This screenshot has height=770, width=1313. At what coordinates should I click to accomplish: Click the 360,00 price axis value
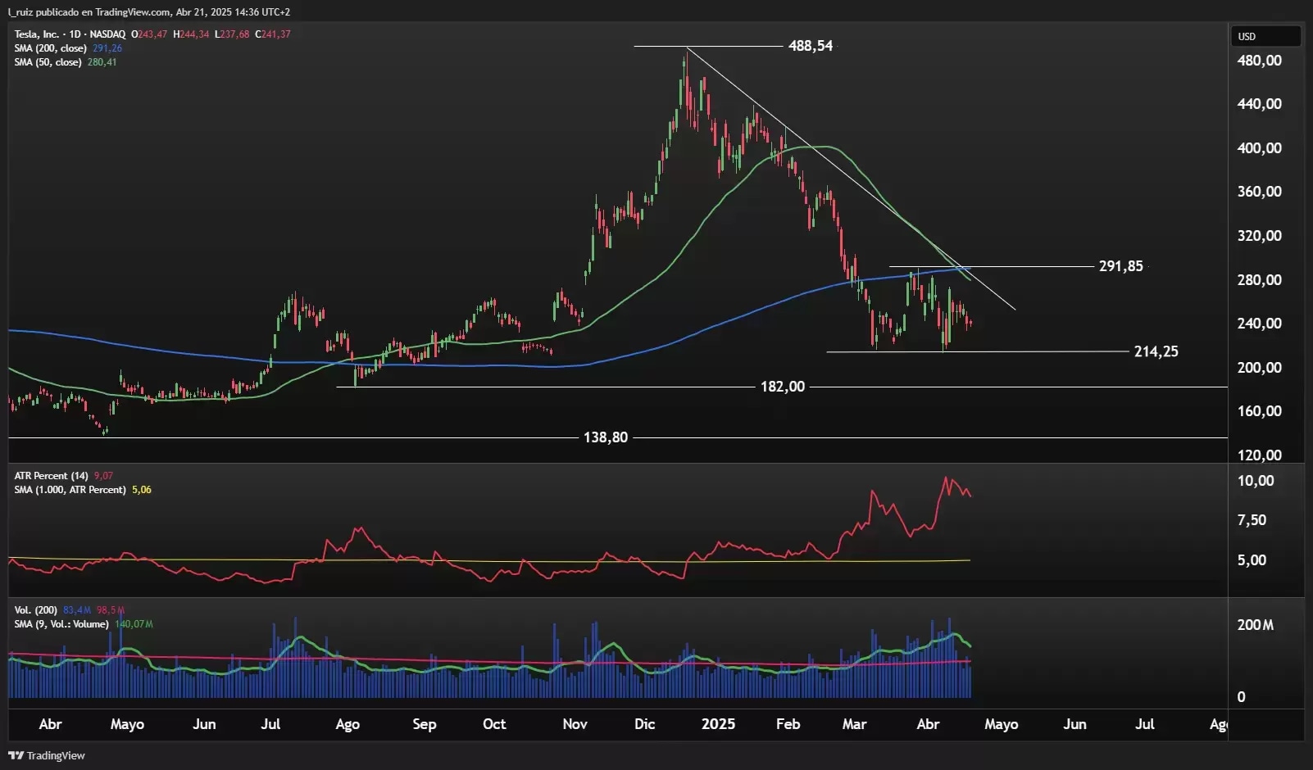(1260, 192)
